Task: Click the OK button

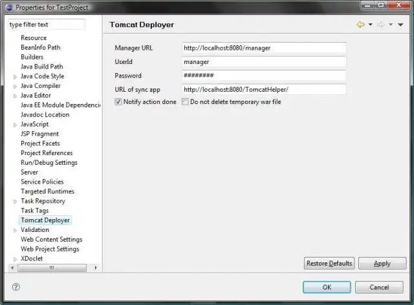Action: tap(327, 287)
